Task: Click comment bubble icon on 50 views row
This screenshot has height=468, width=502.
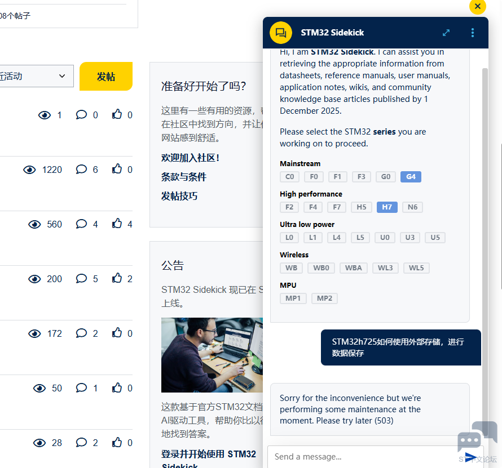Action: pos(81,388)
